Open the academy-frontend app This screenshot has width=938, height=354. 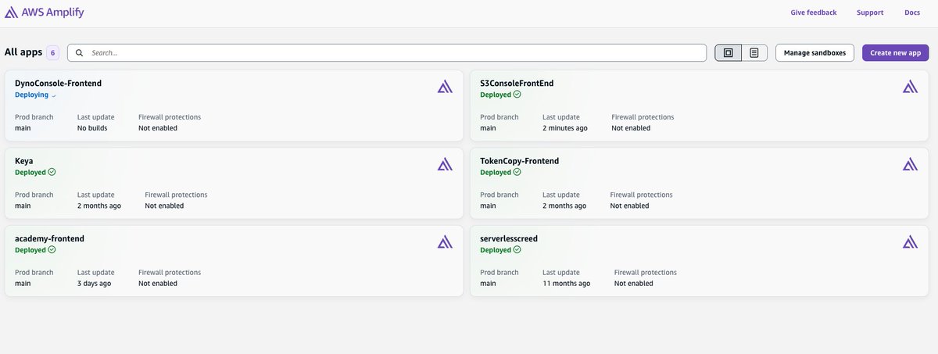tap(49, 238)
